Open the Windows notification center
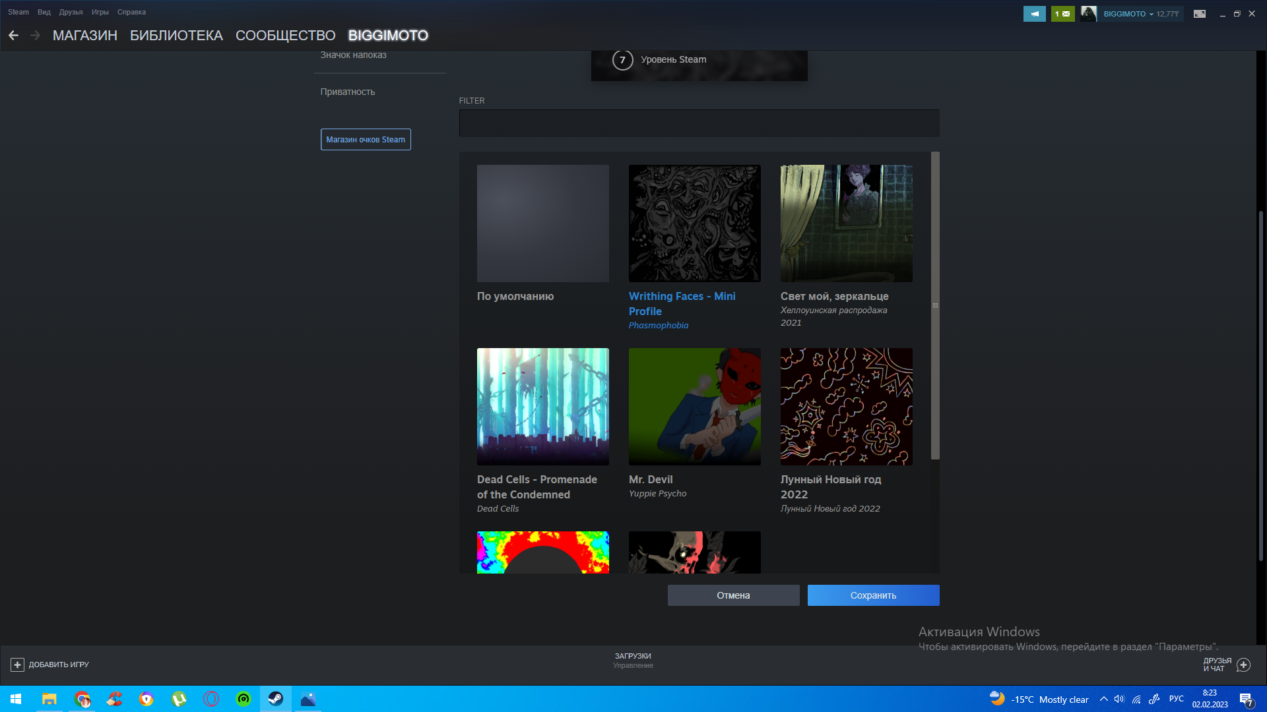The image size is (1267, 712). click(1246, 699)
